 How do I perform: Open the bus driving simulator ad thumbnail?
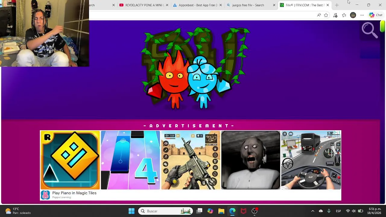pyautogui.click(x=311, y=160)
